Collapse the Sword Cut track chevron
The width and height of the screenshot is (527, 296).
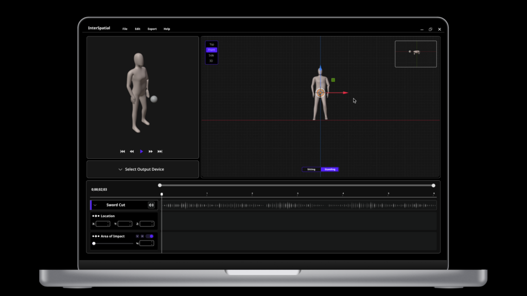95,205
